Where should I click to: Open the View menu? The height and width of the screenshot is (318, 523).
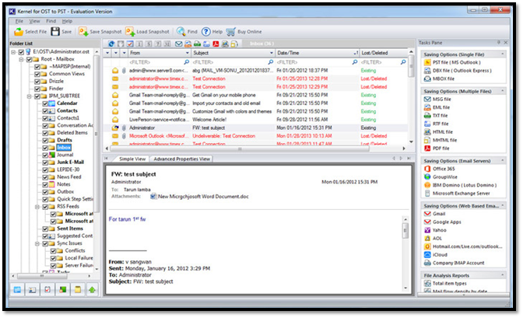pyautogui.click(x=34, y=21)
